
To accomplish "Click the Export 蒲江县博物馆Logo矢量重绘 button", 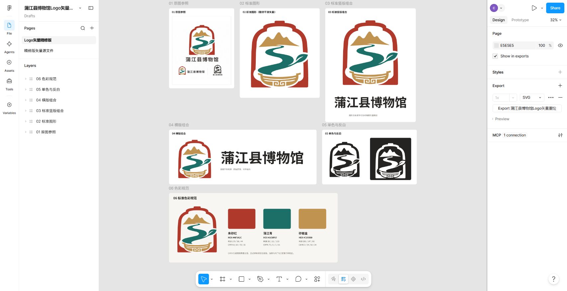I will 527,108.
